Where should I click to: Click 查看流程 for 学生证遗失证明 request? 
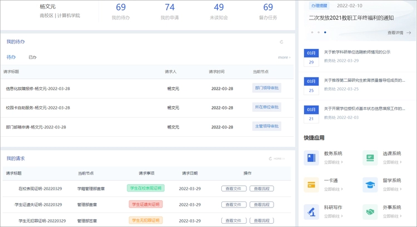coord(261,204)
